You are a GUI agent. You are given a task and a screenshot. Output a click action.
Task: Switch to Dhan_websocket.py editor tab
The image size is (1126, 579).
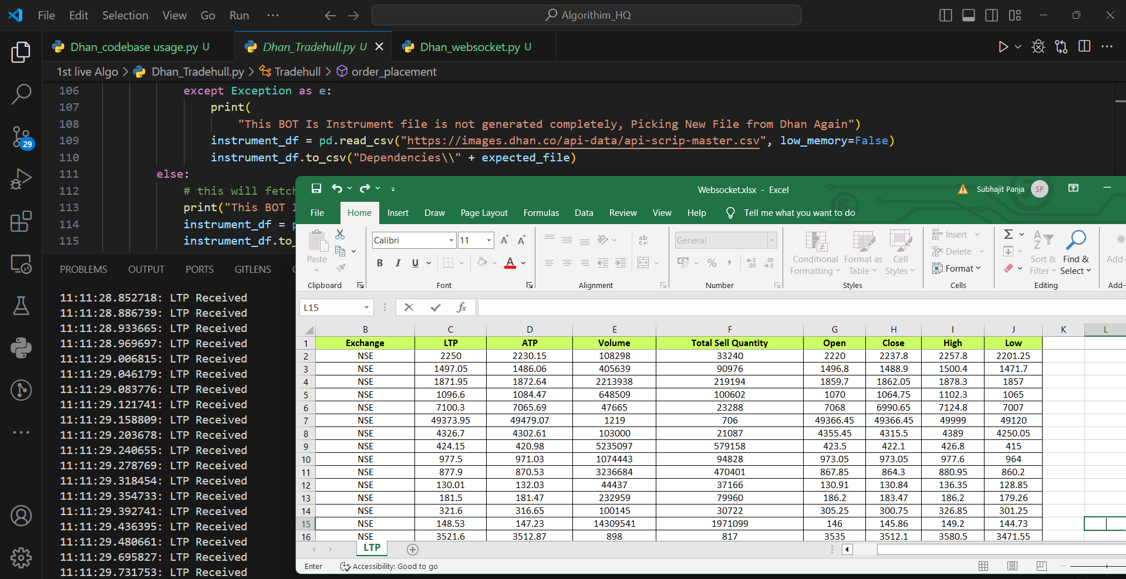click(475, 47)
